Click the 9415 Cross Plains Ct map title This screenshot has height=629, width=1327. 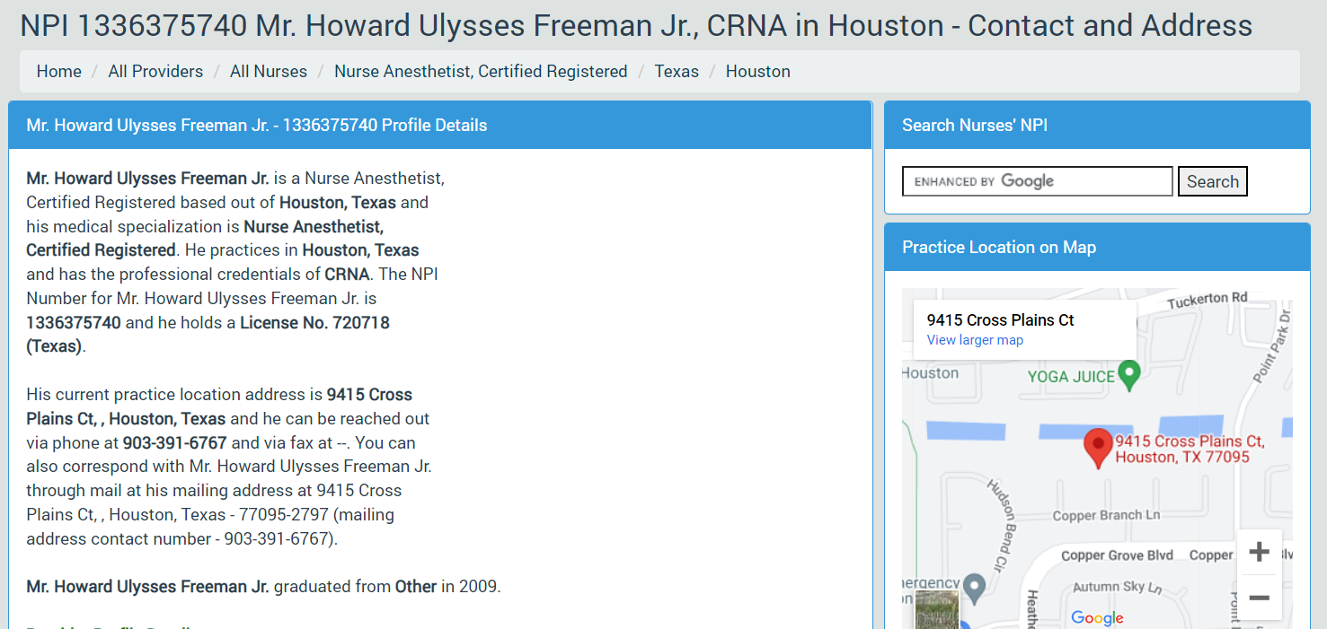(1000, 320)
